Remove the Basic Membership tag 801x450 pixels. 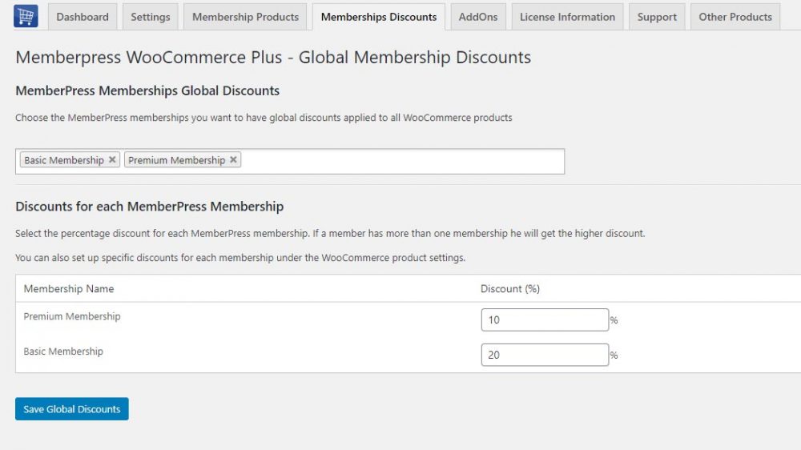click(113, 160)
